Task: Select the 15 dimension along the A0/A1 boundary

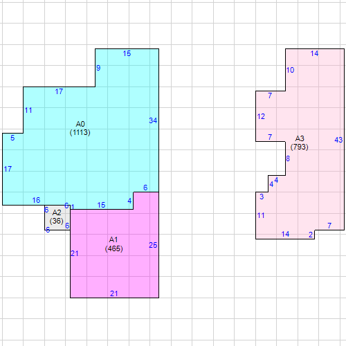Action: (x=101, y=205)
